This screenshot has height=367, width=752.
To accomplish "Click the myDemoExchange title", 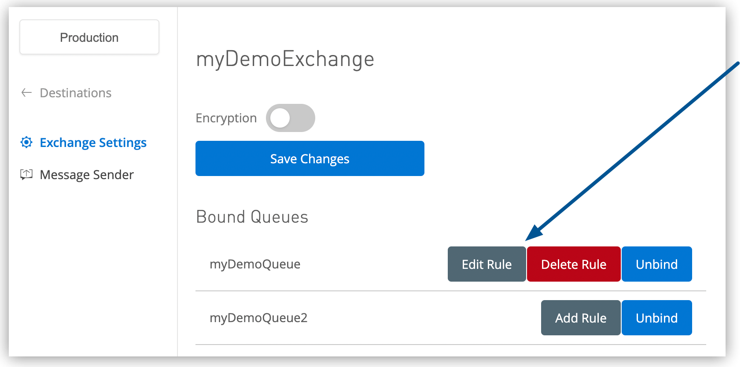I will pyautogui.click(x=285, y=59).
